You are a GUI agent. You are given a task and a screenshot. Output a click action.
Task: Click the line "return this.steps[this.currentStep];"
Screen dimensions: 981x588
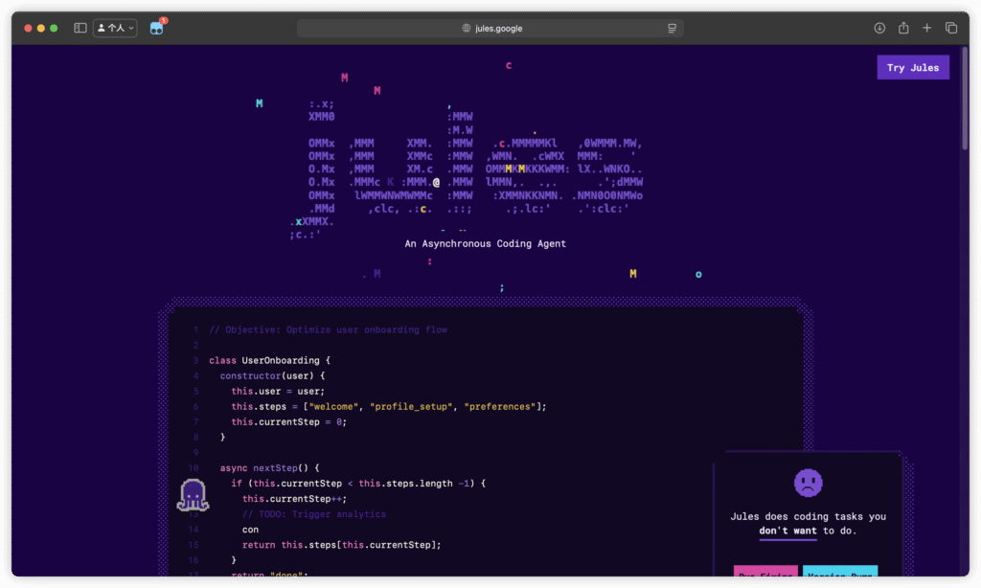pyautogui.click(x=342, y=545)
